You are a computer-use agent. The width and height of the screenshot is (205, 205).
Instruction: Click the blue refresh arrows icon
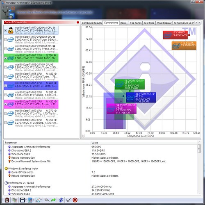pos(61,200)
